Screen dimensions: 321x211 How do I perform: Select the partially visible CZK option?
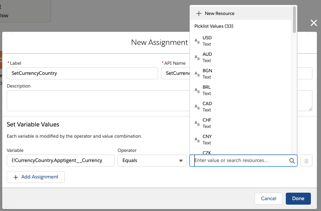coord(240,152)
